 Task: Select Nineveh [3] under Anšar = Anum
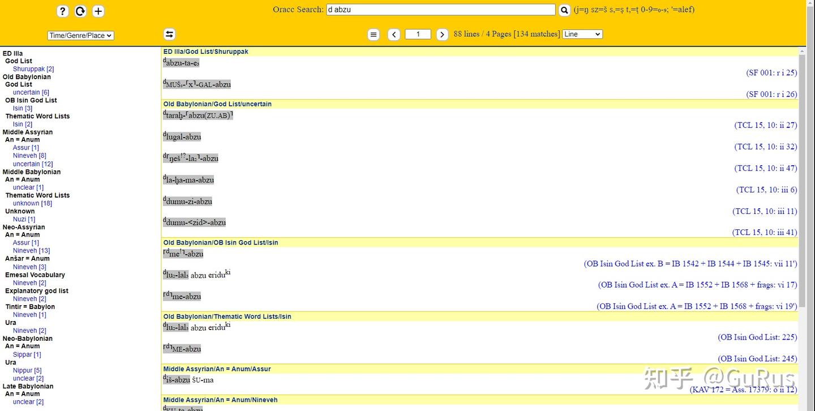coord(30,267)
